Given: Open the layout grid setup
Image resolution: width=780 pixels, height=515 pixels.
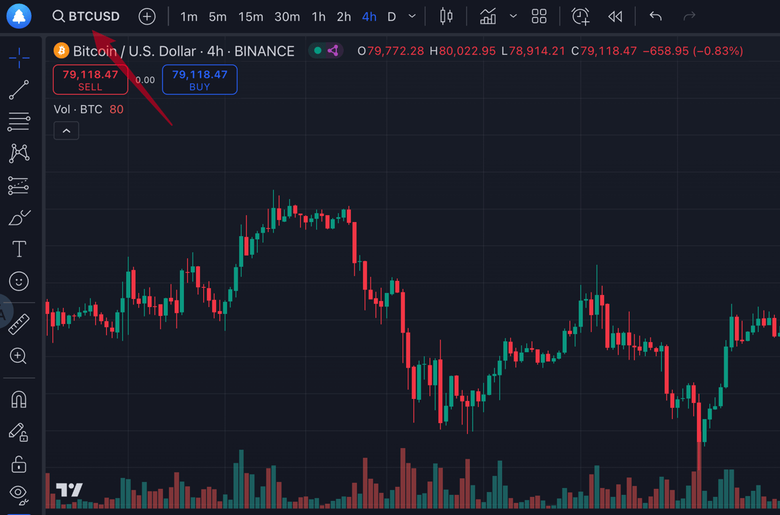Looking at the screenshot, I should click(x=539, y=17).
